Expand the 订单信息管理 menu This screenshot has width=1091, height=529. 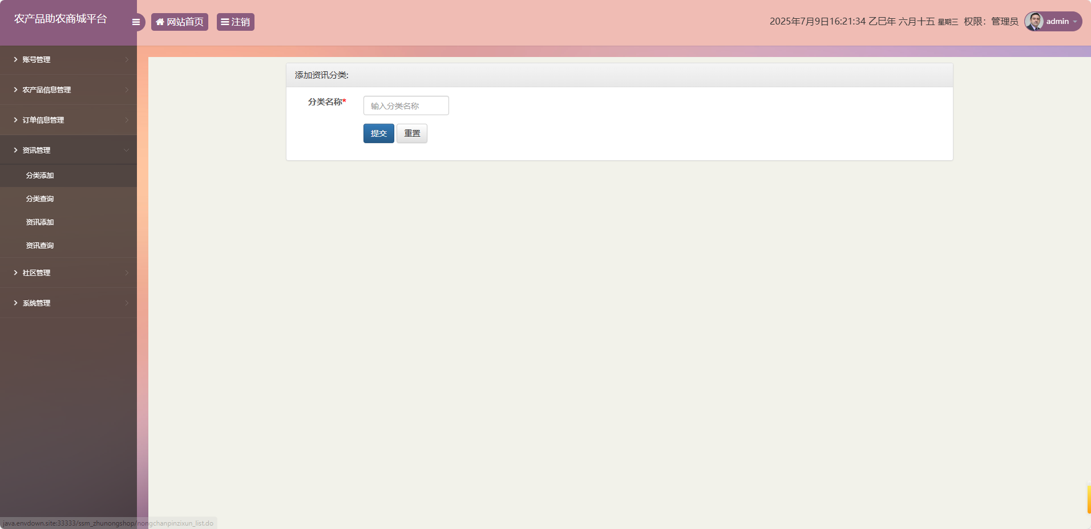[x=68, y=120]
